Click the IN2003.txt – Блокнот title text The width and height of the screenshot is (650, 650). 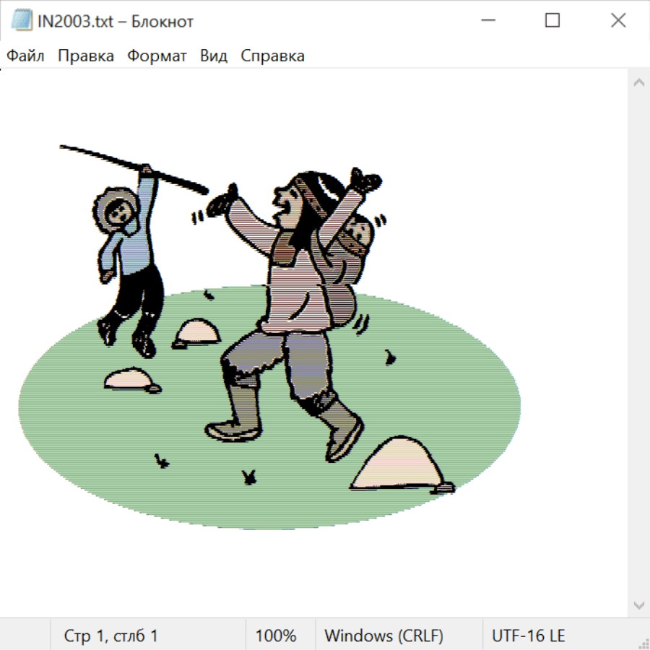(x=116, y=22)
